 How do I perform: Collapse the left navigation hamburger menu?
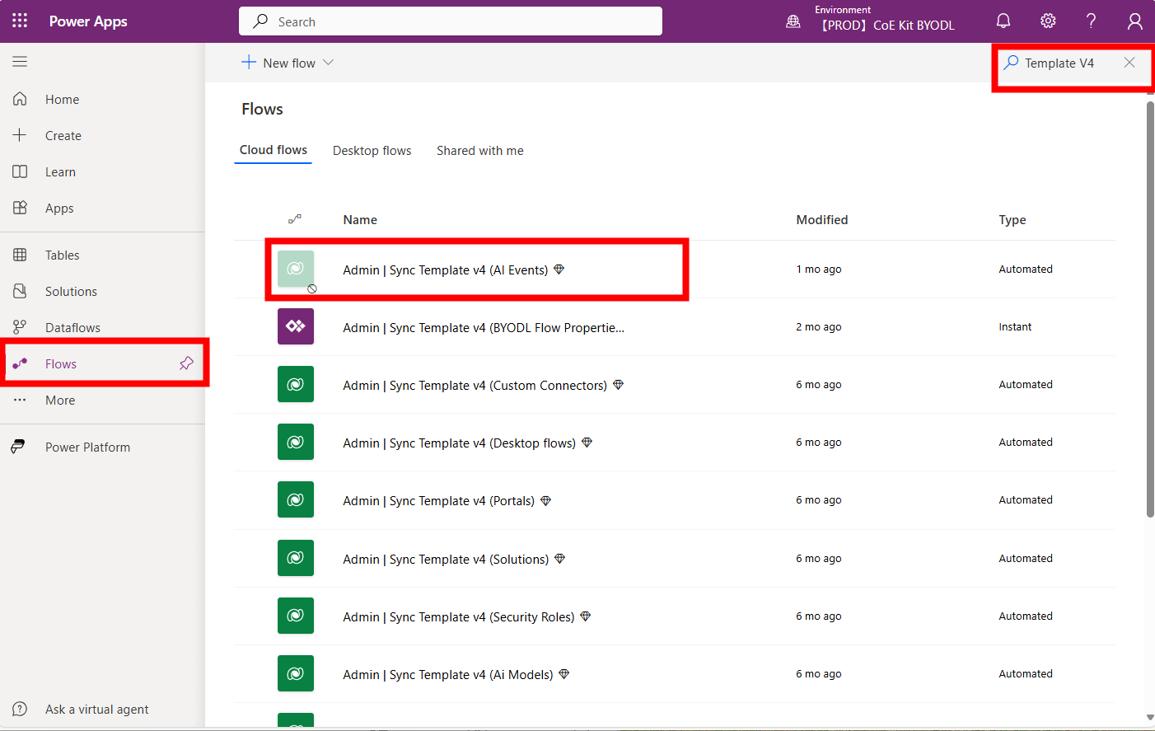click(x=20, y=61)
